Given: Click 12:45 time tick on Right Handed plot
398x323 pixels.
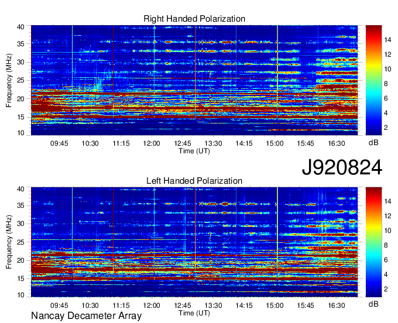Looking at the screenshot, I should point(183,143).
